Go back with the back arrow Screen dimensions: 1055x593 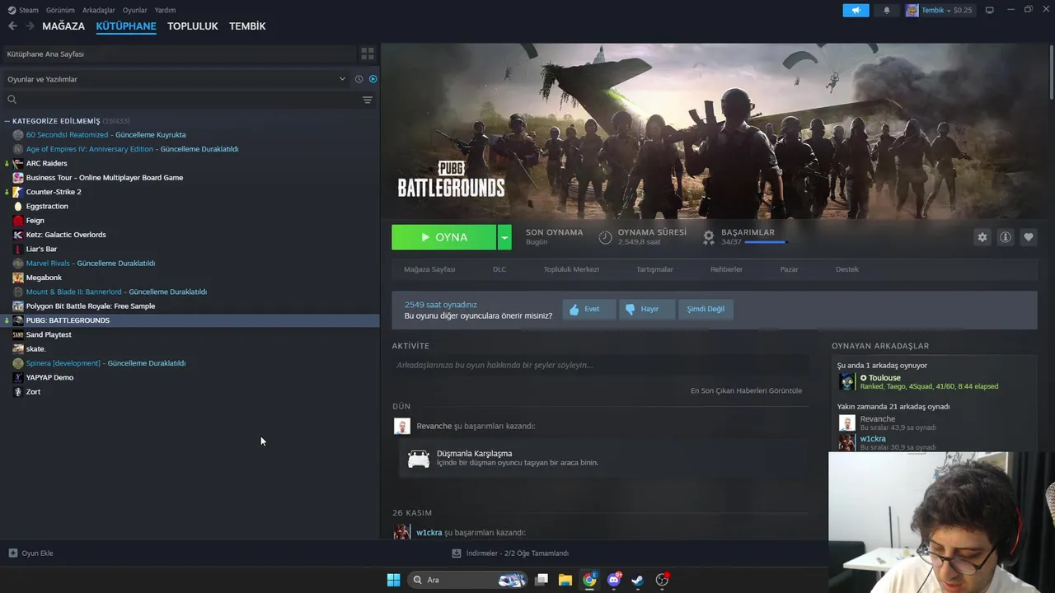(12, 26)
